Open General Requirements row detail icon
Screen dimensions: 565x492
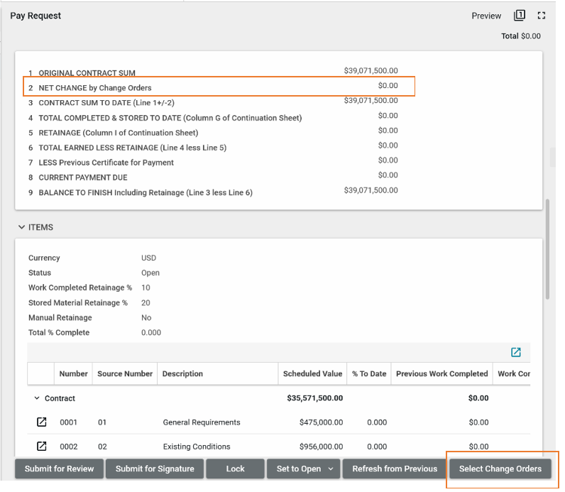coord(42,422)
